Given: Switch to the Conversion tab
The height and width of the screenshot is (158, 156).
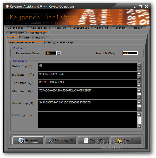Looking at the screenshot, I should point(39,28).
